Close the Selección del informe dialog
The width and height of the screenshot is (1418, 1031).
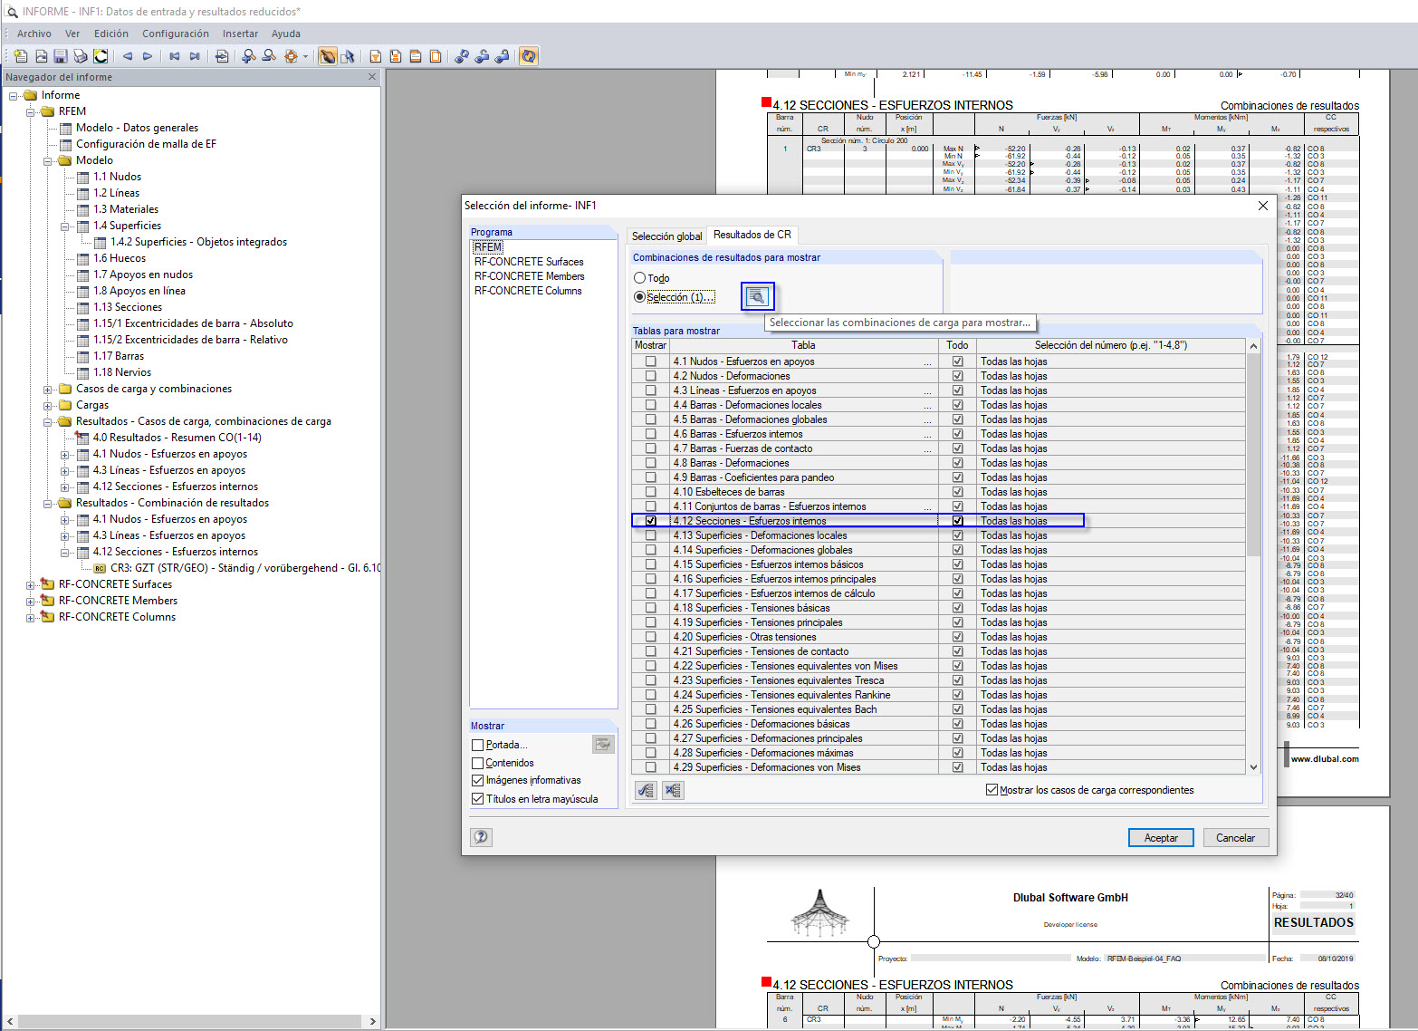coord(1263,206)
